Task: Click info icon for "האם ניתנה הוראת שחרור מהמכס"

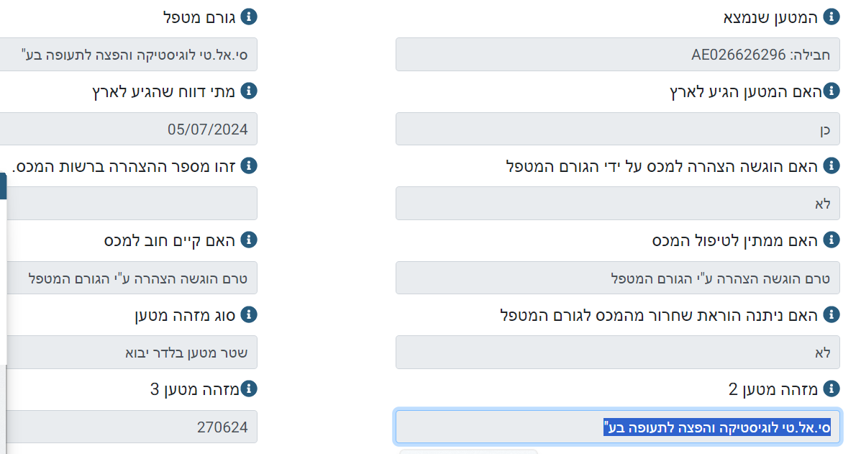Action: [832, 314]
